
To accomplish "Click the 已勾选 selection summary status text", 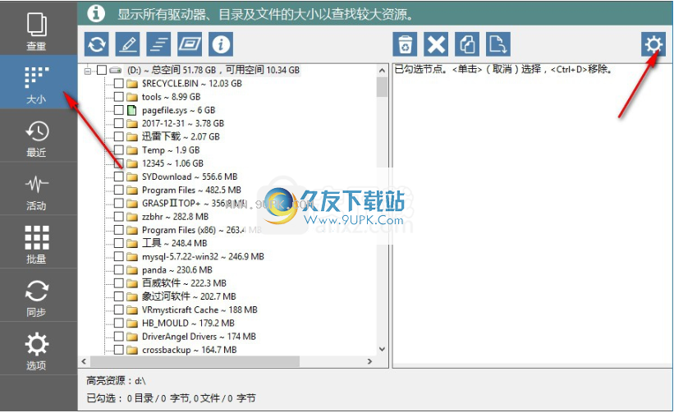I will [171, 398].
